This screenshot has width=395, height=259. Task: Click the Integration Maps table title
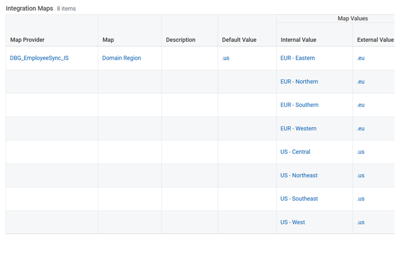pos(30,8)
